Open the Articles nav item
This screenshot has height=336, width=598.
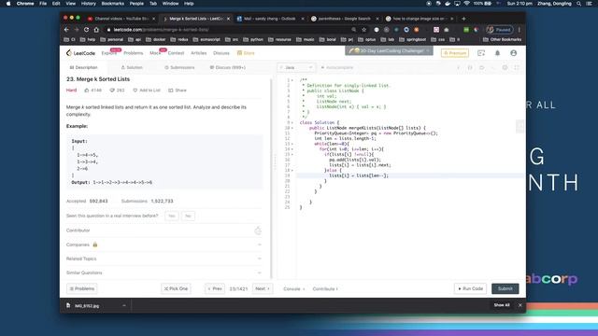(x=199, y=53)
